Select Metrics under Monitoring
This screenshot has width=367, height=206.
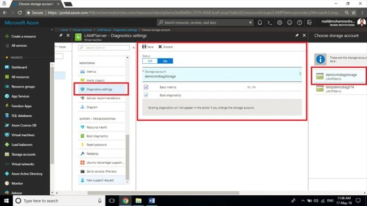(x=102, y=72)
